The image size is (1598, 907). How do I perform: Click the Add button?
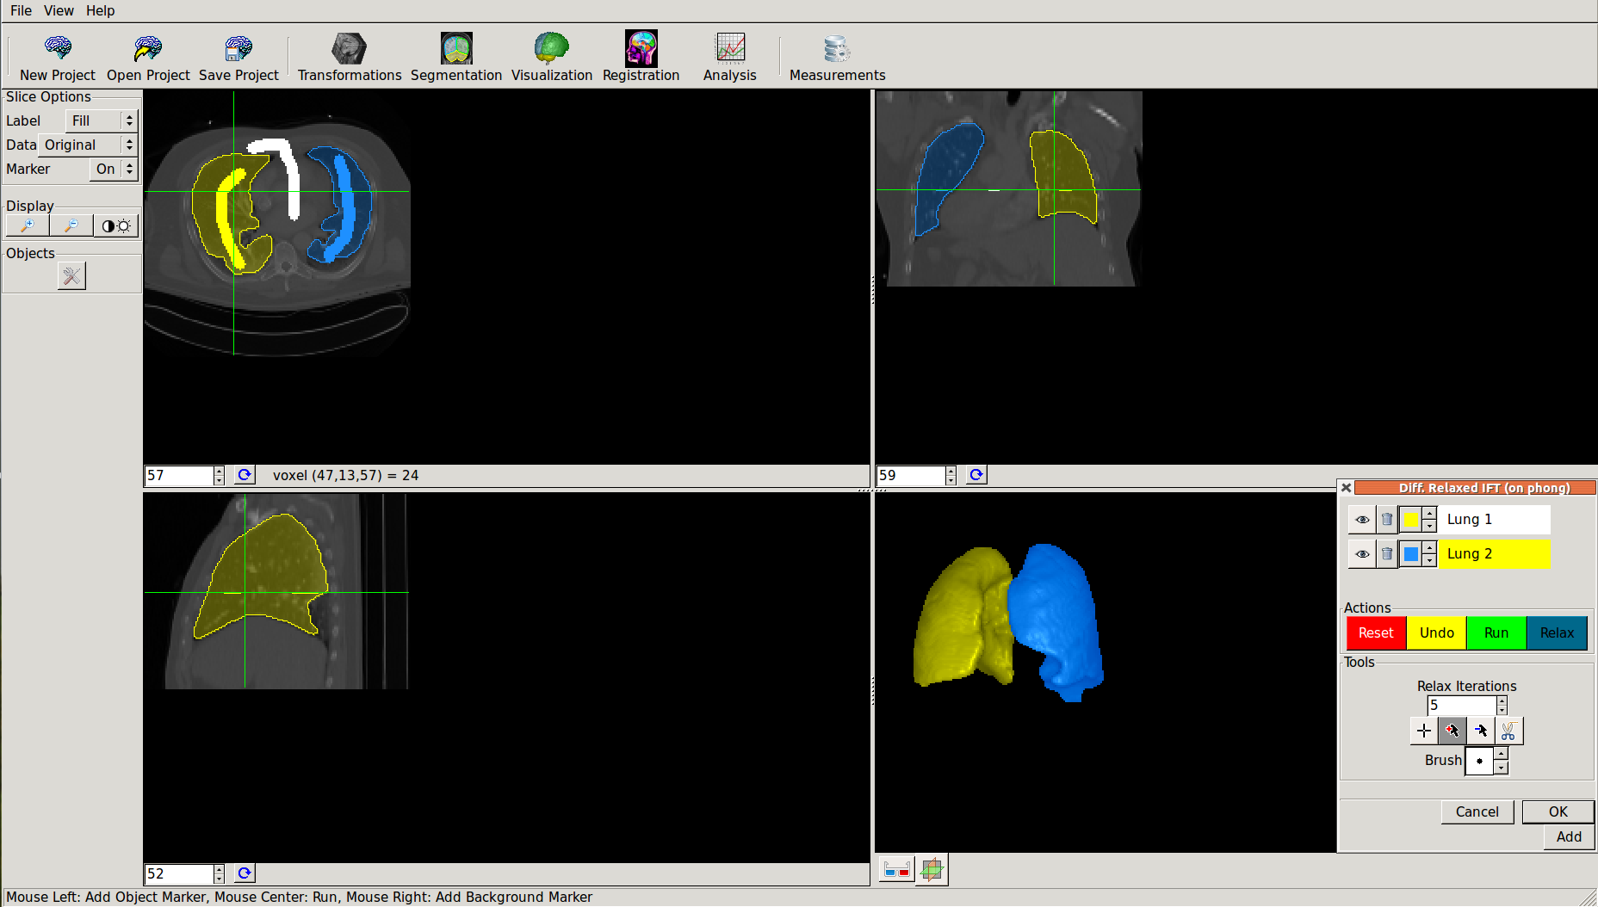pyautogui.click(x=1569, y=836)
